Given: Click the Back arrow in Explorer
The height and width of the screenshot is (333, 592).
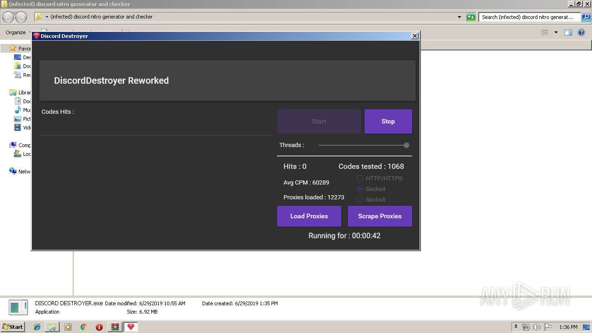Looking at the screenshot, I should (x=8, y=17).
